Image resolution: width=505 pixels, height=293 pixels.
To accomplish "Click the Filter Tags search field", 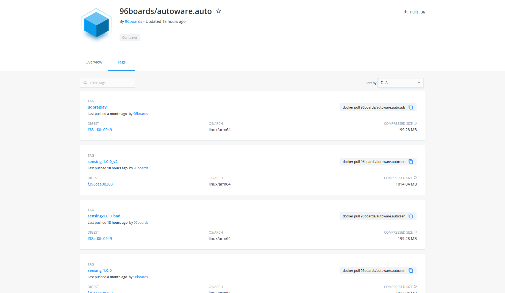I will point(110,83).
